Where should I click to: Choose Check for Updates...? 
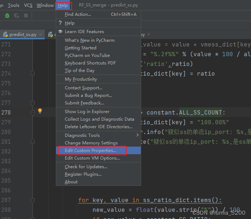click(x=98, y=167)
